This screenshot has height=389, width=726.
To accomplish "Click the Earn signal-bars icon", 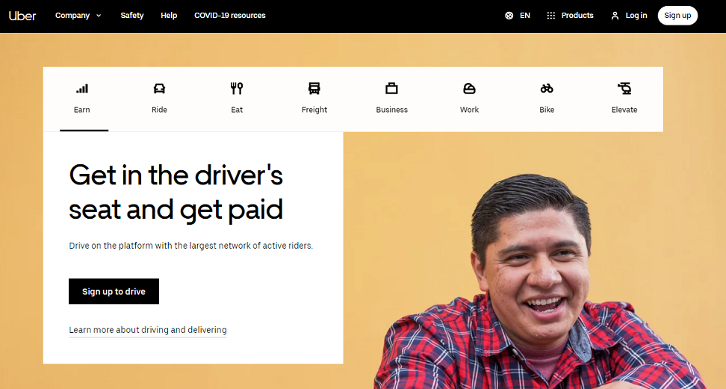I will (82, 88).
